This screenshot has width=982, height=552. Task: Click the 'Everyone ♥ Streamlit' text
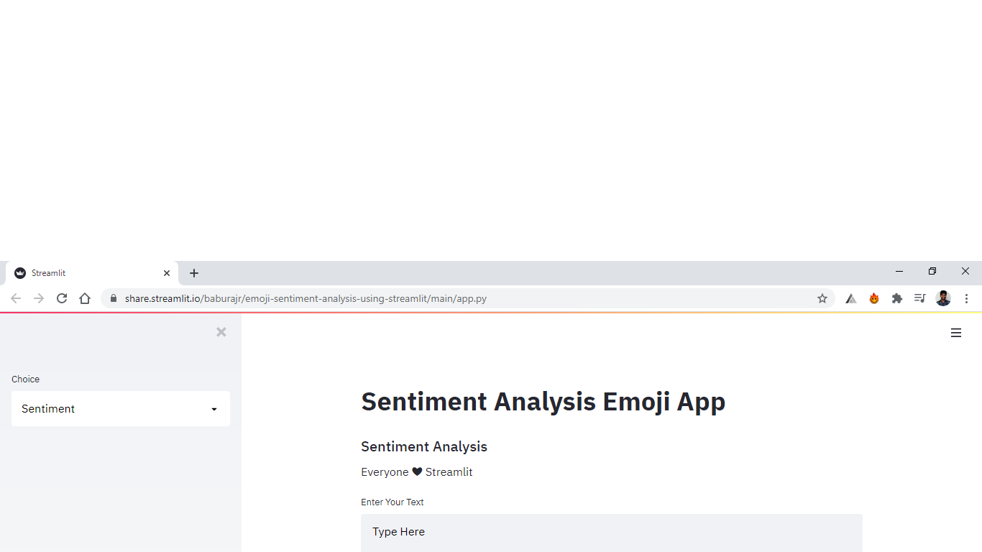click(x=417, y=472)
